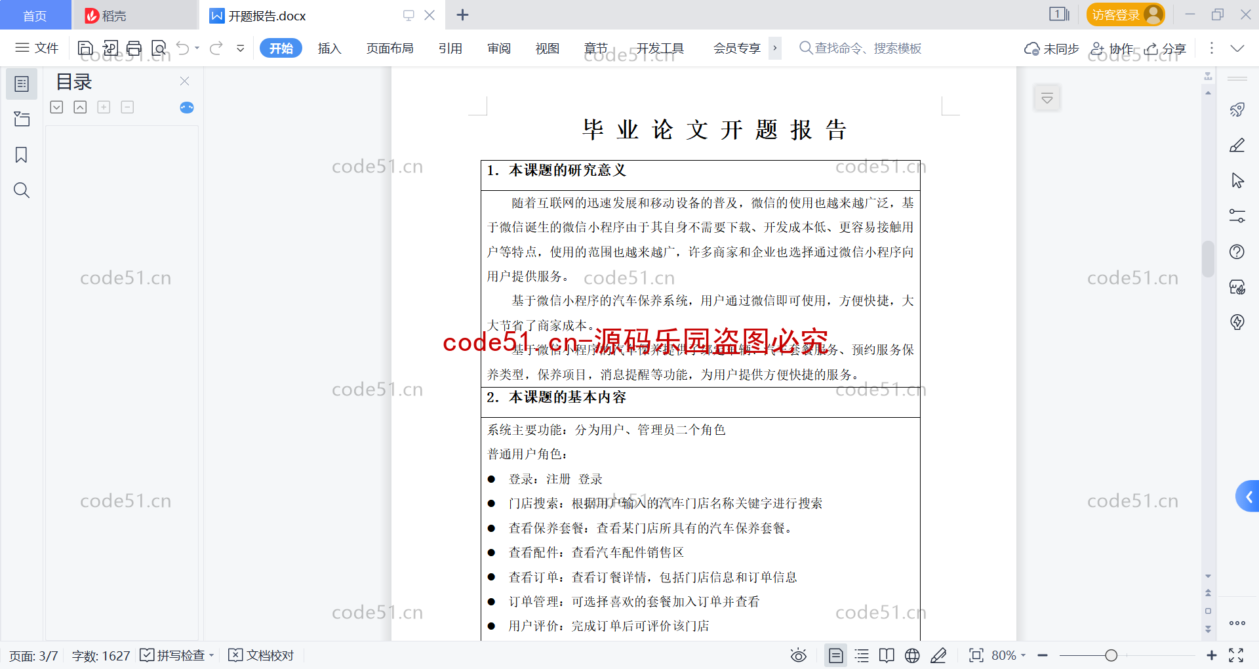This screenshot has width=1259, height=669.
Task: Click the promote level plus icon in TOC panel
Action: (x=104, y=107)
